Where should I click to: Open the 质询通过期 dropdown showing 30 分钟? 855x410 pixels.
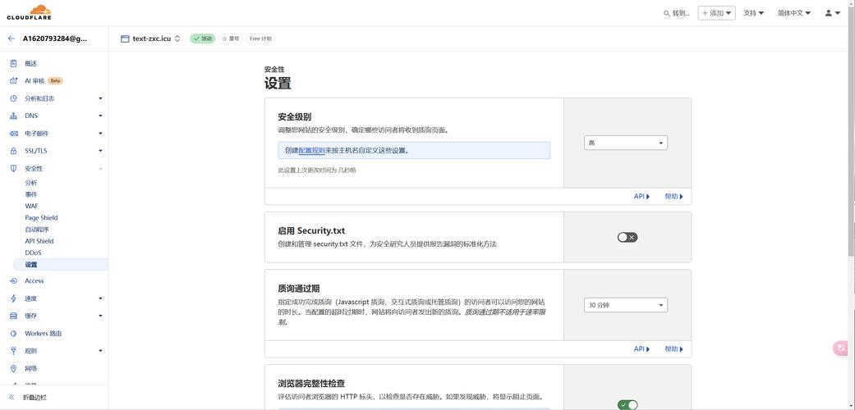[625, 305]
